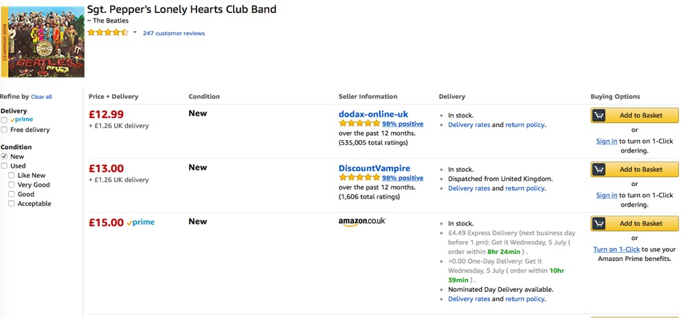Open the Sgt. Pepper's album cover thumbnail

[43, 42]
